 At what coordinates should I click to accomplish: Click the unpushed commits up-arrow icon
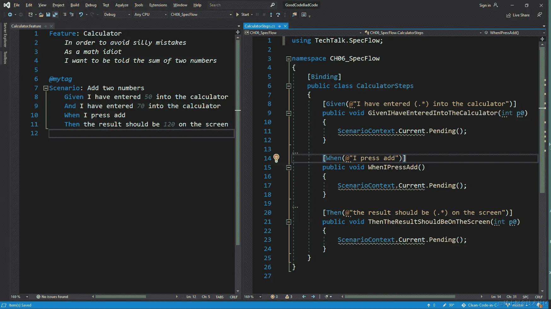(429, 305)
